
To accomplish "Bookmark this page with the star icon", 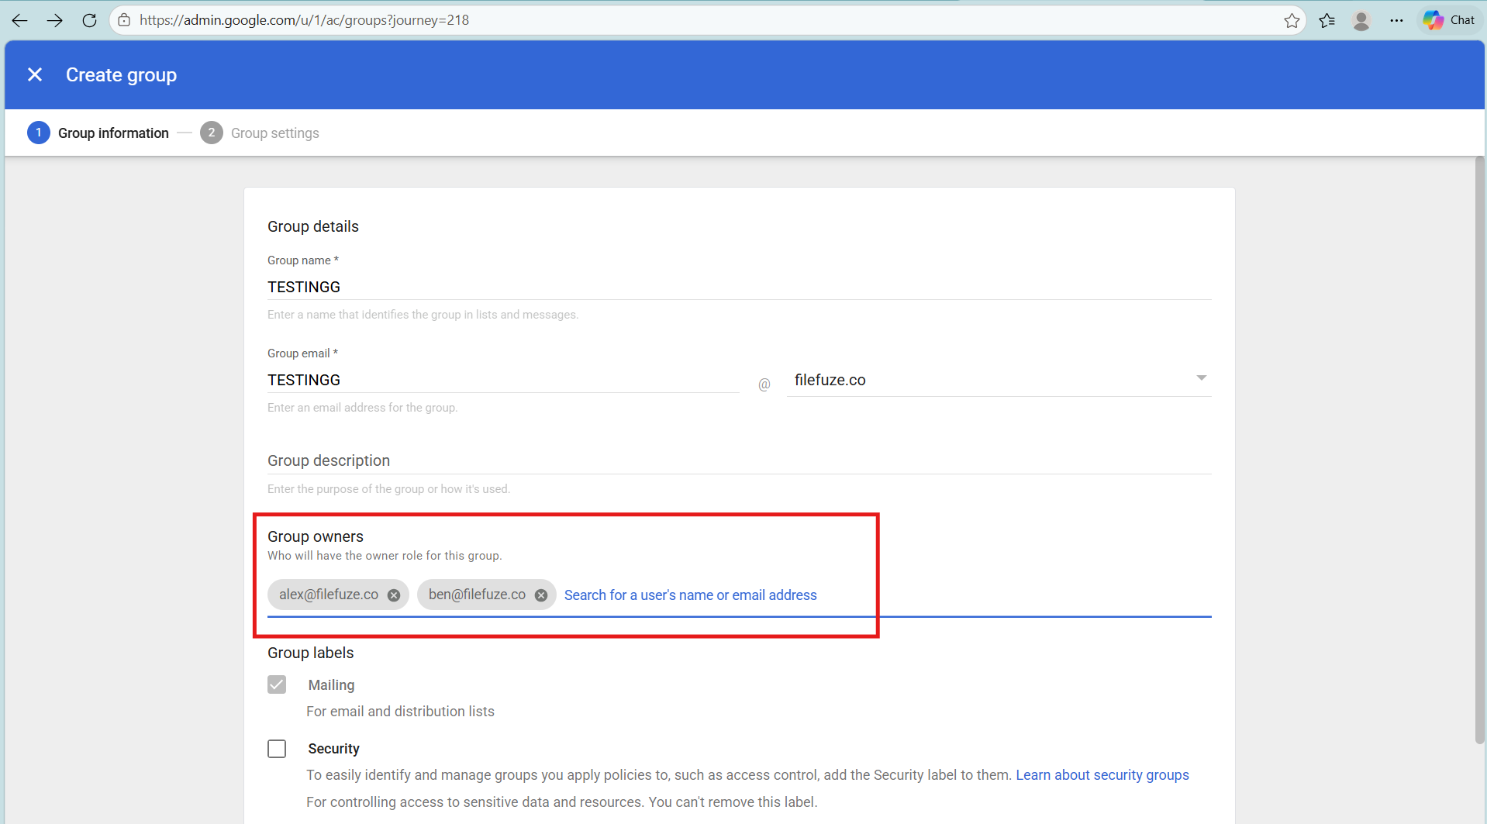I will (x=1292, y=21).
